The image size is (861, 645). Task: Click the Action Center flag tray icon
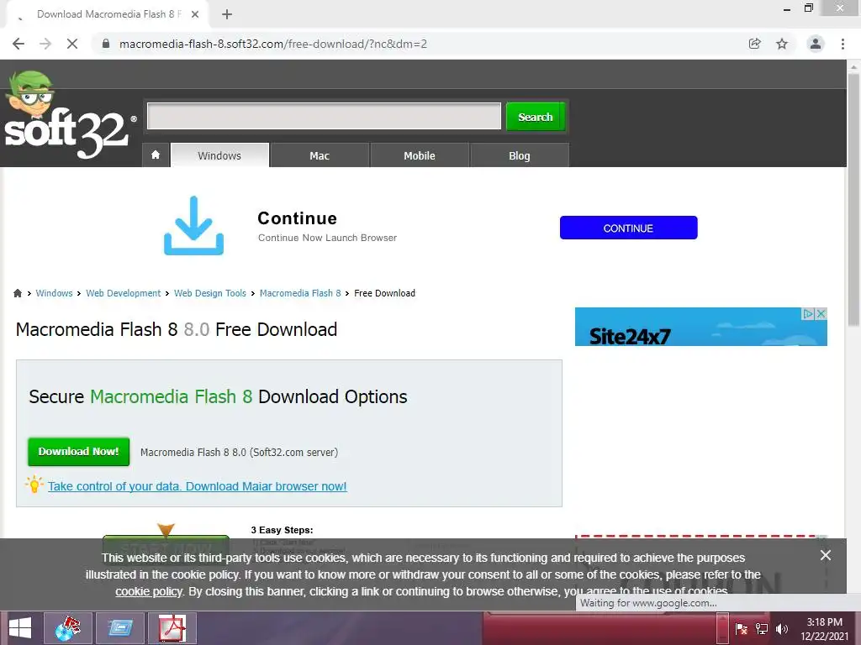coord(741,629)
